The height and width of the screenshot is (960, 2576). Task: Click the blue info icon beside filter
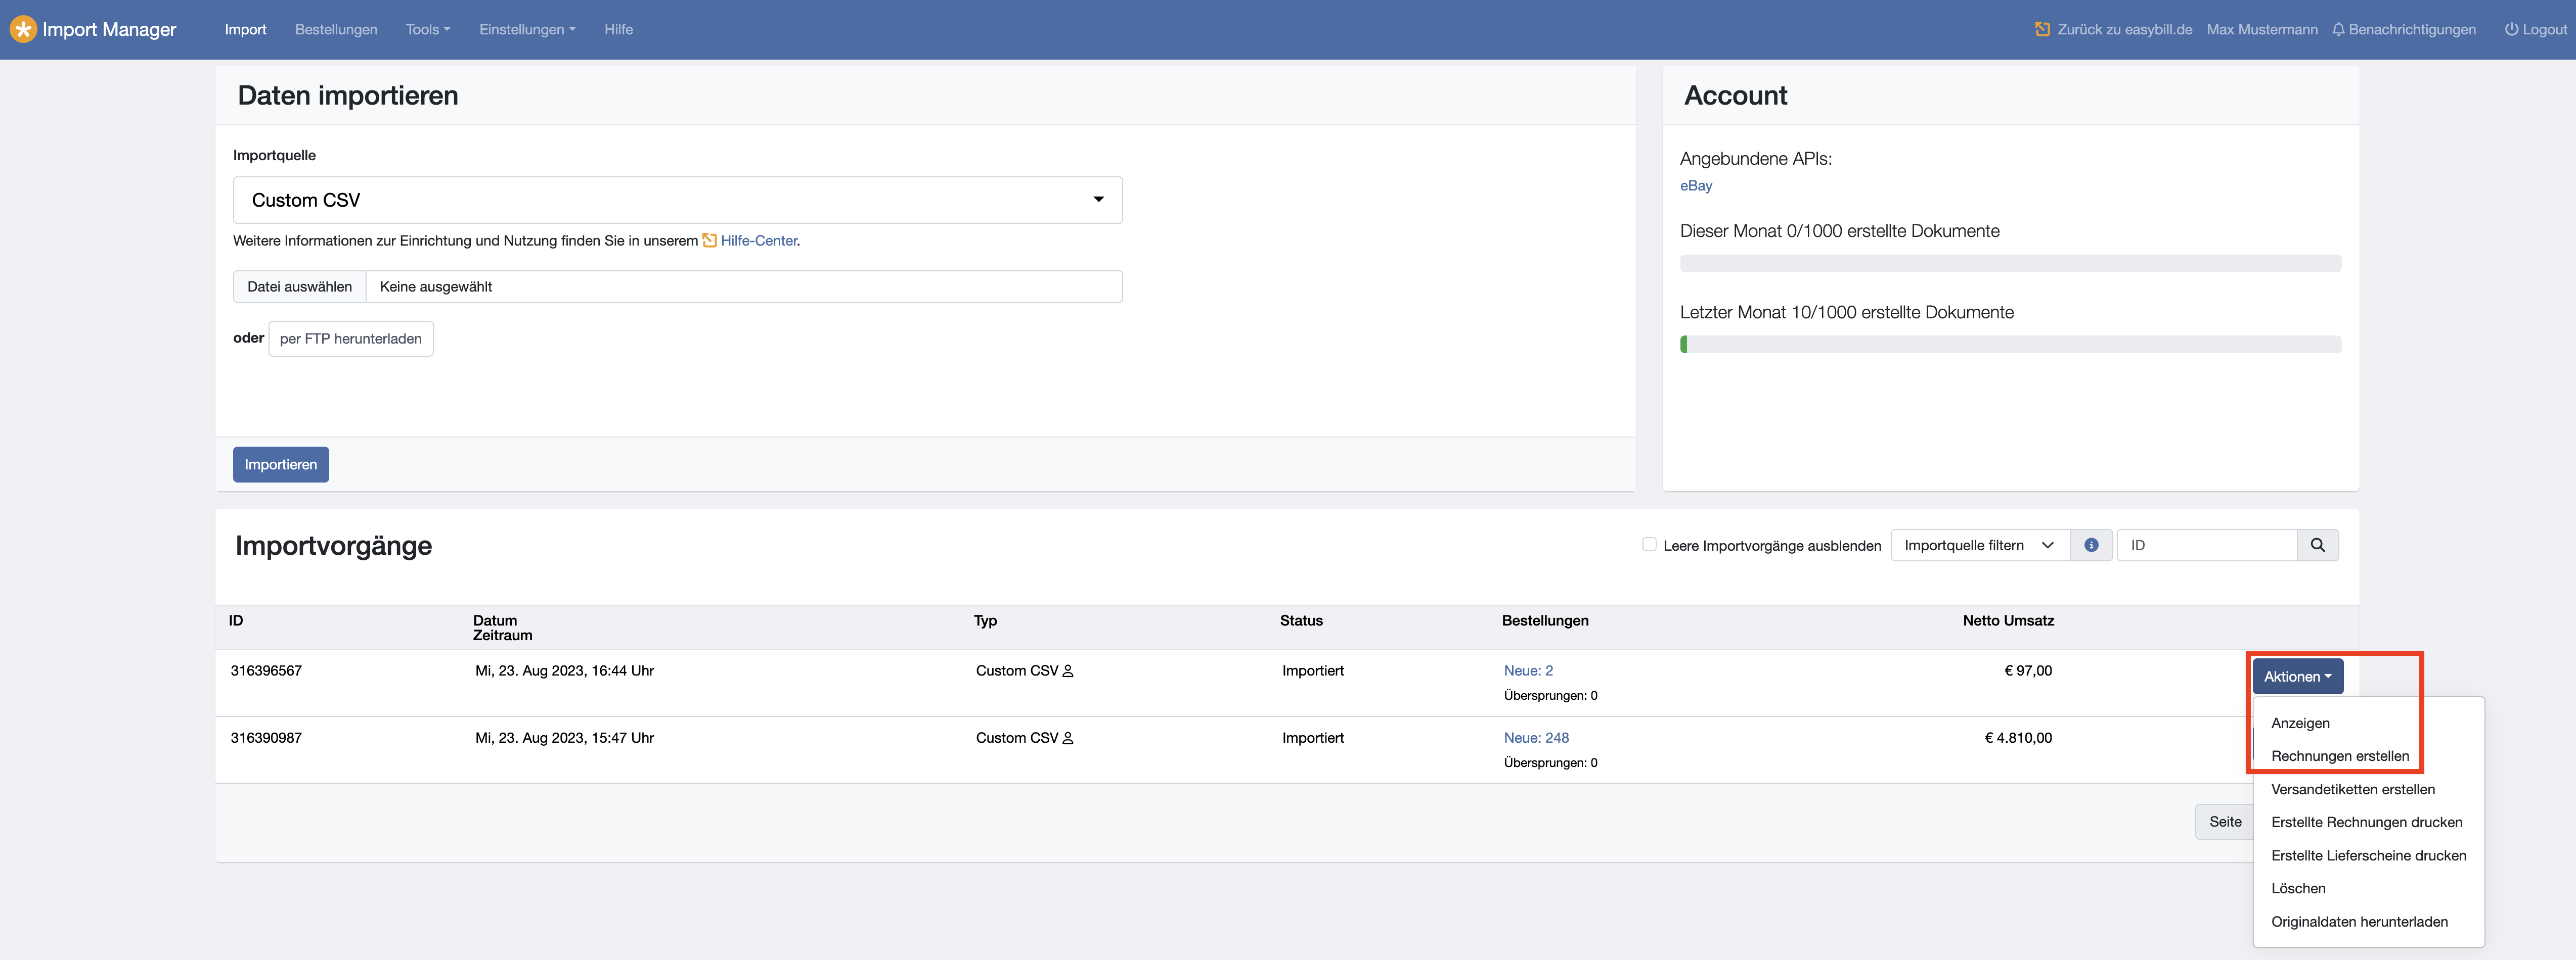2091,546
